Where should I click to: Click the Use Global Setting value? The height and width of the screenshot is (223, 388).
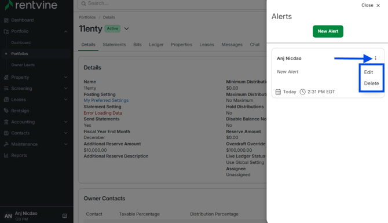245,162
